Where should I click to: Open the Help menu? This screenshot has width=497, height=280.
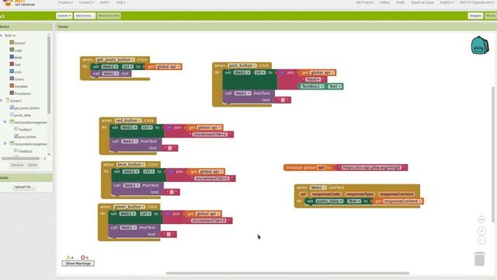pos(120,2)
